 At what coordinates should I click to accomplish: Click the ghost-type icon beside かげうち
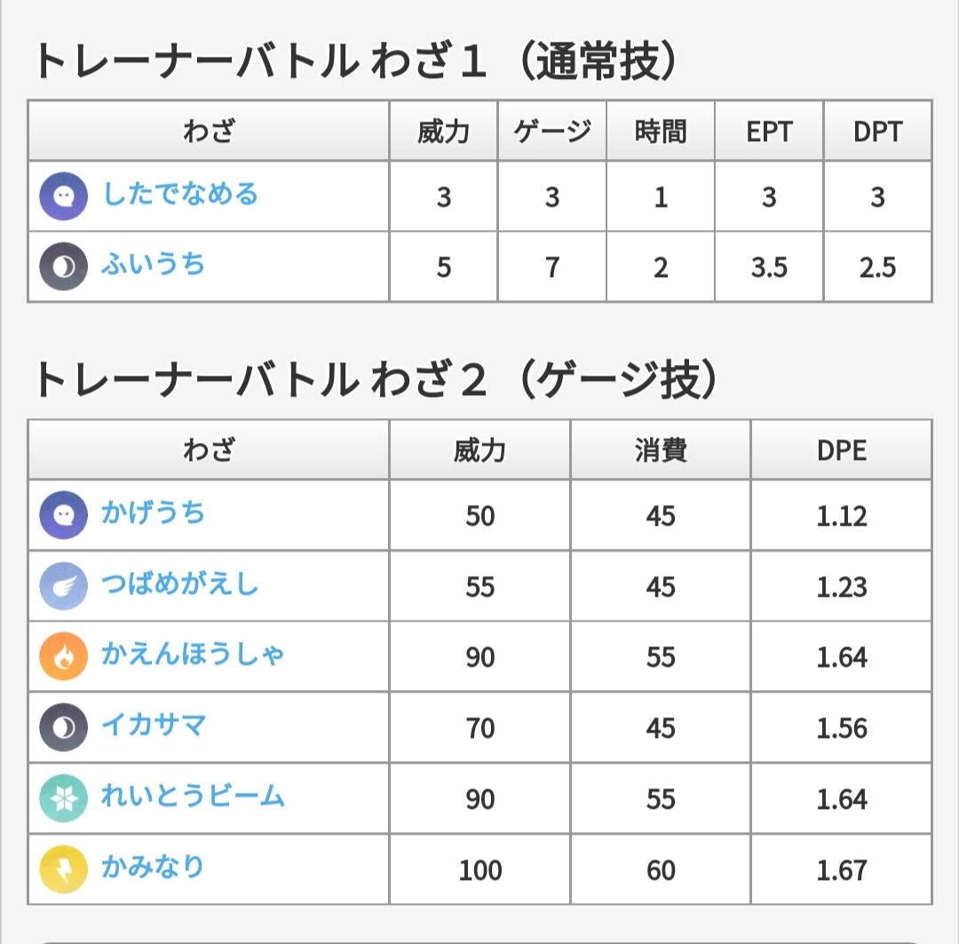pyautogui.click(x=64, y=515)
